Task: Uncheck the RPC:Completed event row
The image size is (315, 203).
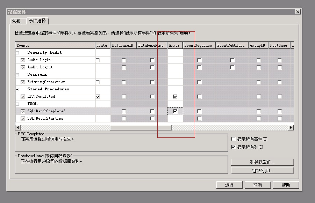Action: (22, 96)
